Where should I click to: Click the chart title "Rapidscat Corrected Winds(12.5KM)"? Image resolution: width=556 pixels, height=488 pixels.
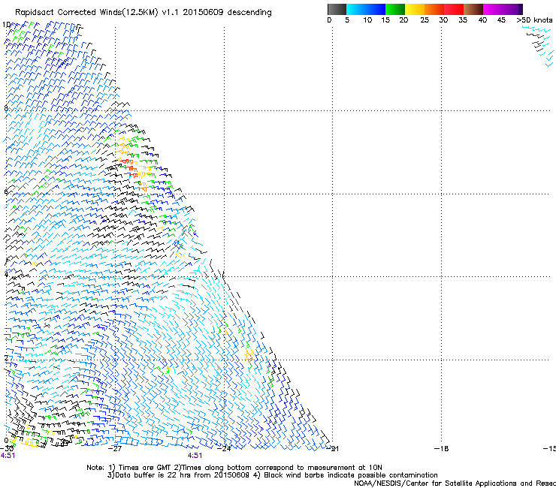pyautogui.click(x=86, y=13)
